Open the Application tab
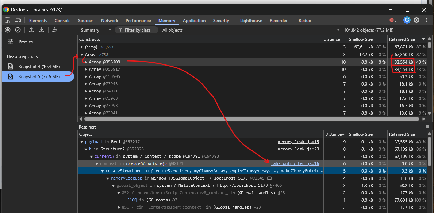Viewport: 434px width, 213px height. (x=194, y=21)
